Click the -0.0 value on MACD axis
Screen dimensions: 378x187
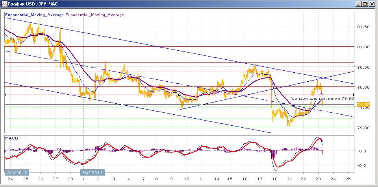(362, 151)
